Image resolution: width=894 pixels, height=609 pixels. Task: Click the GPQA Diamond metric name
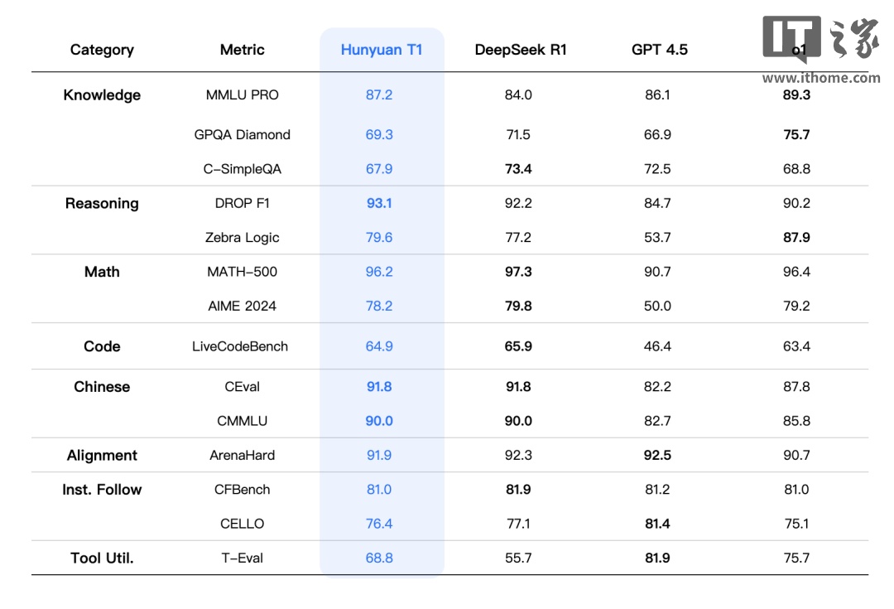243,135
